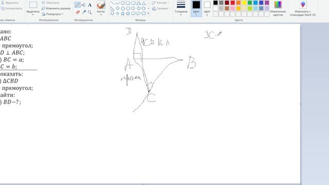Open the Повернуть rotate dropdown
Screen dimensions: 329x185
coord(52,14)
